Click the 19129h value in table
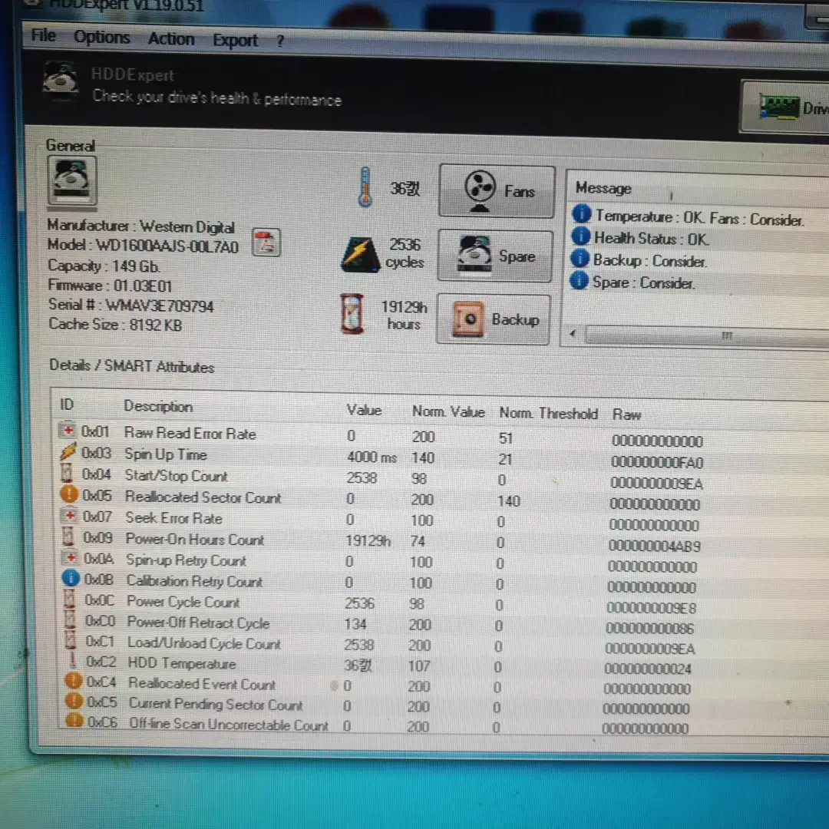Image resolution: width=829 pixels, height=829 pixels. point(368,540)
